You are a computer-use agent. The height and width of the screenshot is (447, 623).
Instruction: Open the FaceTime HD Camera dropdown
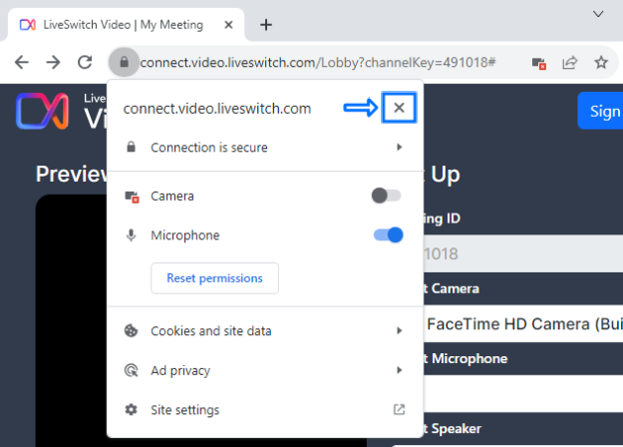click(x=523, y=323)
